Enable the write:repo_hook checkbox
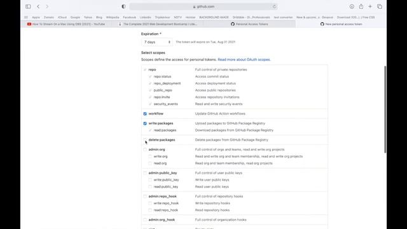Image resolution: width=407 pixels, height=229 pixels. [150, 204]
